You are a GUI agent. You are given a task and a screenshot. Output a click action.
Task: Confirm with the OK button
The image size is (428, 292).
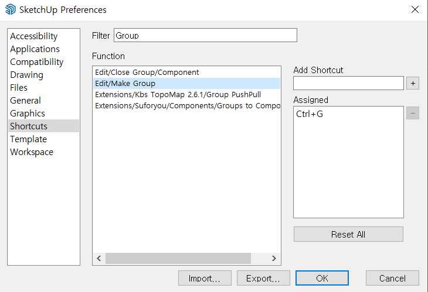[322, 278]
